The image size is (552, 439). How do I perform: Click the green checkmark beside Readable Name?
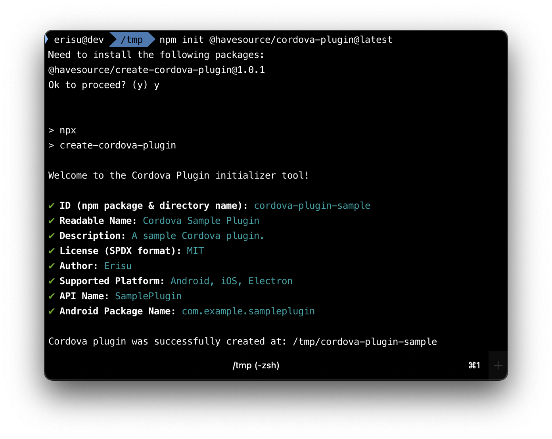(x=52, y=221)
